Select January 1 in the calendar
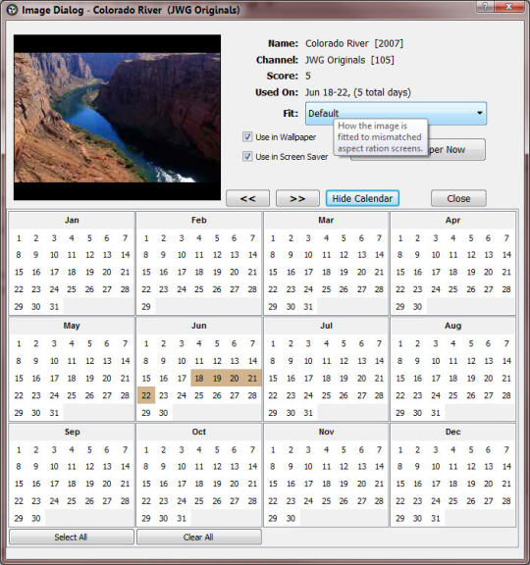The height and width of the screenshot is (565, 530). (19, 238)
